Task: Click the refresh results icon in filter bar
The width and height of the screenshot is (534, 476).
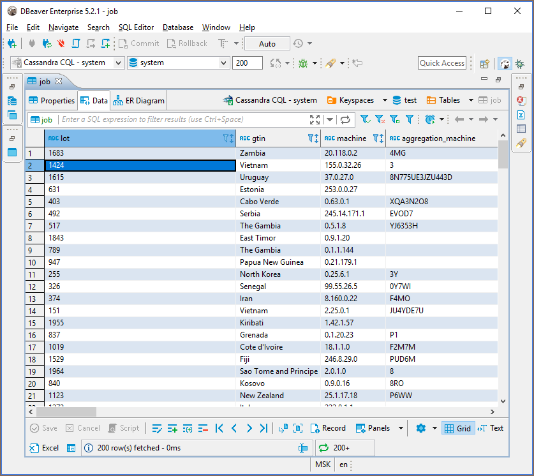Action: tap(345, 119)
